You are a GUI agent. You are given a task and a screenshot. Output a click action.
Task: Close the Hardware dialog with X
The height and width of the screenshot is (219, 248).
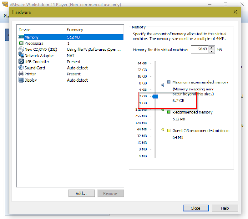(235, 12)
